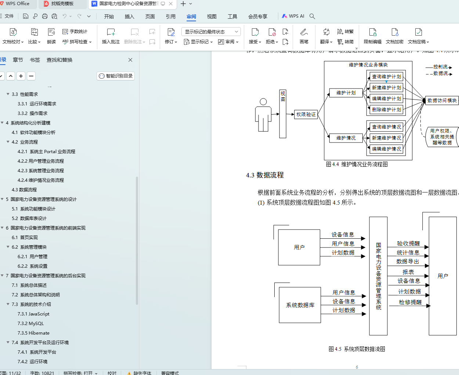Switch to 章节 navigation tab
This screenshot has height=375, width=459.
[18, 60]
